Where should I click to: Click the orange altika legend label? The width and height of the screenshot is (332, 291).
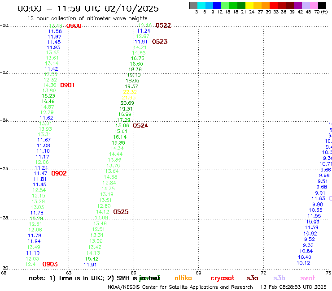183,278
